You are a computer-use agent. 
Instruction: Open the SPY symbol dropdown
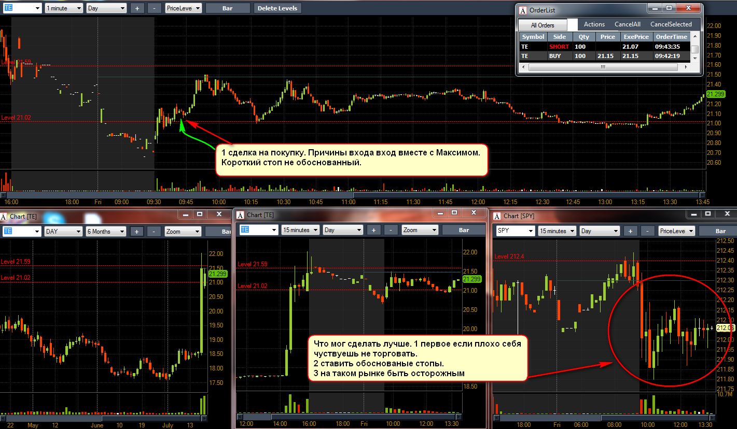514,231
